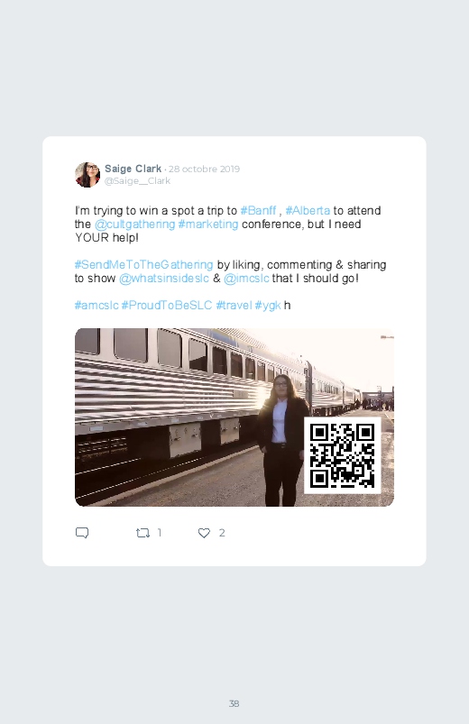The height and width of the screenshot is (724, 469).
Task: Open the @imcslc profile mention
Action: 246,279
